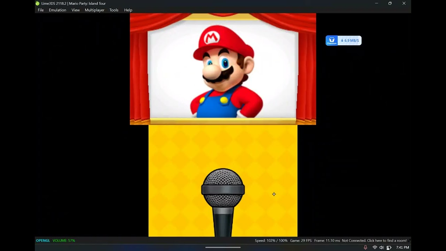Open the Wi-Fi network tray icon
This screenshot has height=251, width=446.
(x=375, y=248)
